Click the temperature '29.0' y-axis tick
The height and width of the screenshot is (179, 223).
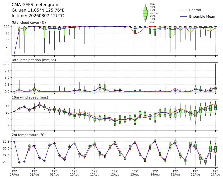pos(6,162)
